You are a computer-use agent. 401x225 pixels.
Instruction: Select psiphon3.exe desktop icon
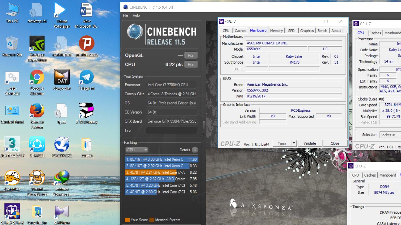[x=87, y=47]
